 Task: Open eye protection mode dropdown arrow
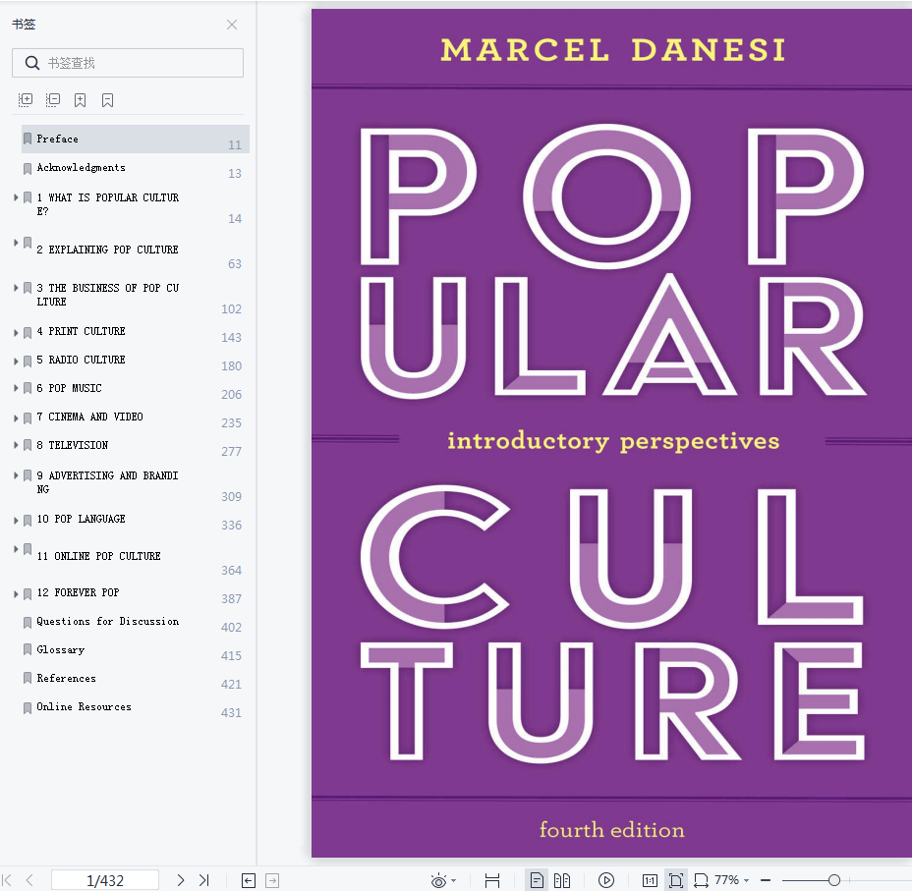454,880
